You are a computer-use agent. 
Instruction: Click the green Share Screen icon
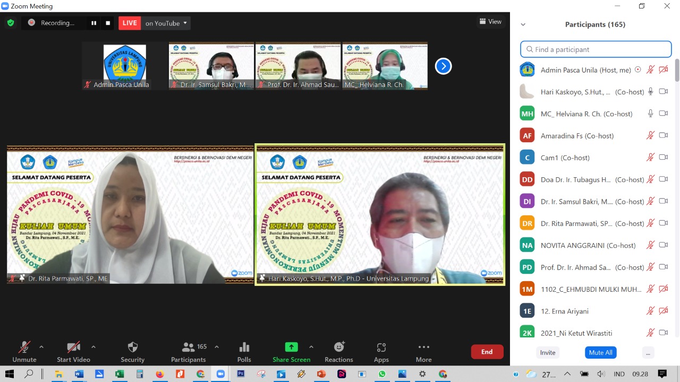pyautogui.click(x=291, y=347)
